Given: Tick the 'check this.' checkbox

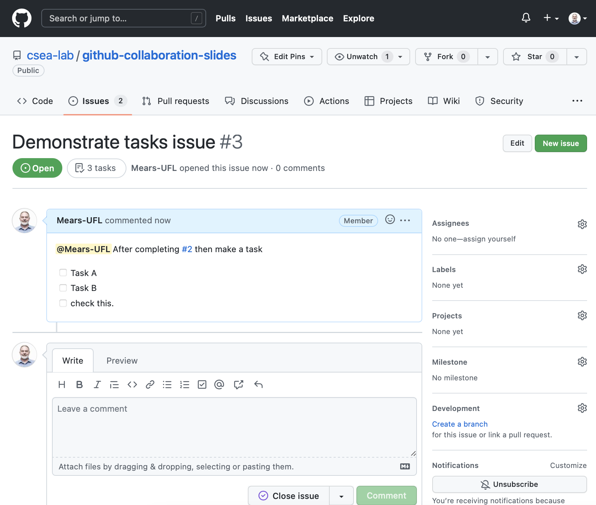Looking at the screenshot, I should [63, 303].
